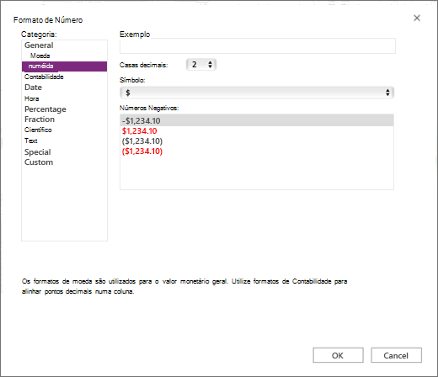
Task: Choose the Custom category
Action: pos(39,162)
